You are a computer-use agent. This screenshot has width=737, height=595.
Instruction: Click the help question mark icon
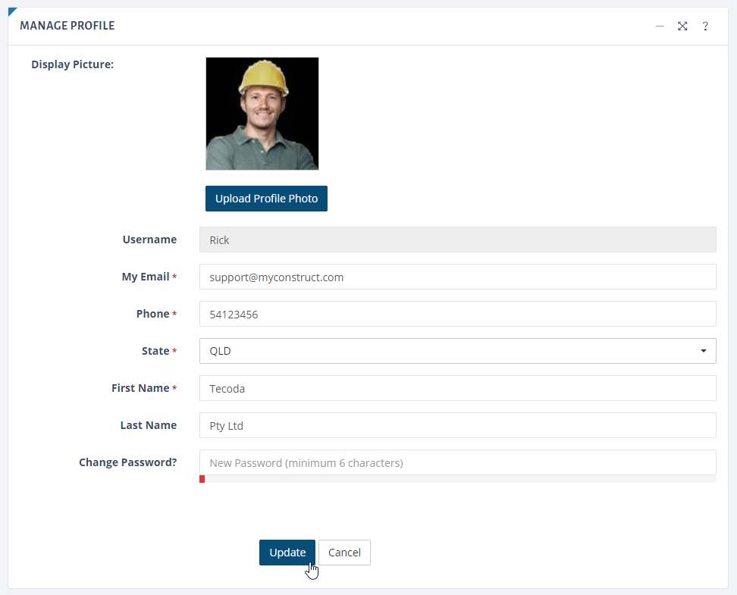pos(705,27)
